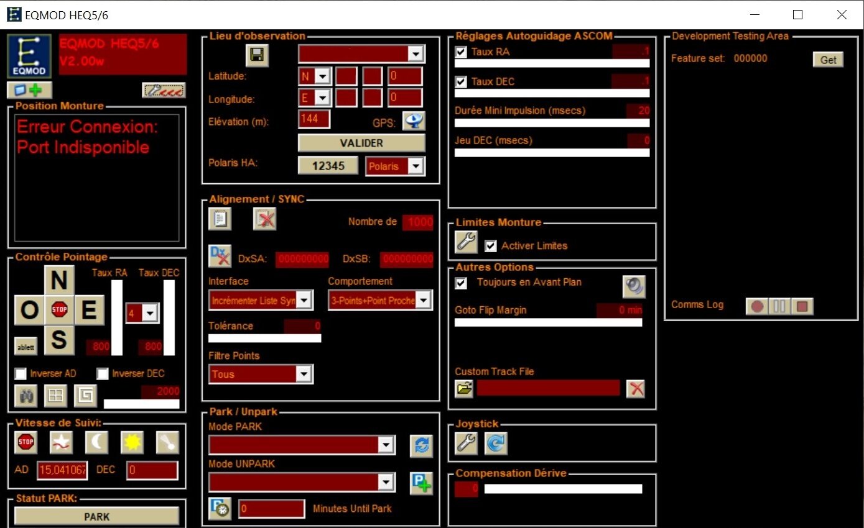Screen dimensions: 864x528
Task: Click the DxSA delete icon
Action: [220, 256]
